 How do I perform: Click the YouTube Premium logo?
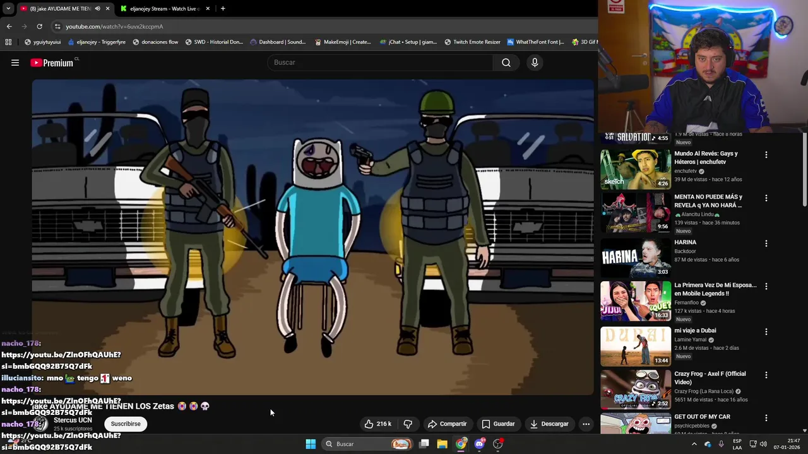click(52, 62)
